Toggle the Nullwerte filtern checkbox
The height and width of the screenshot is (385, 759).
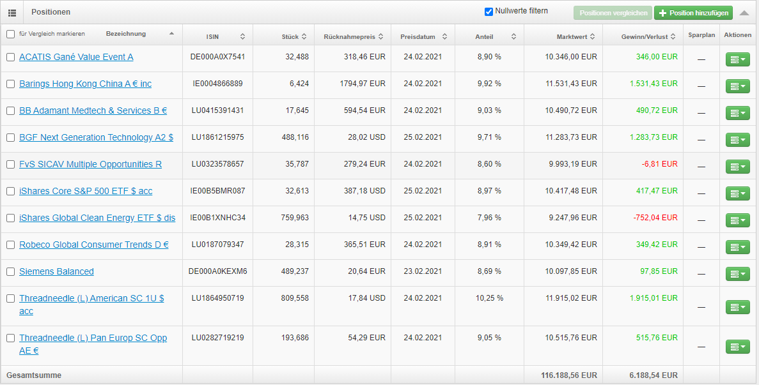click(x=489, y=11)
